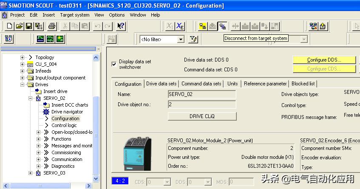The image size is (360, 189).
Task: Save project with the floppy disk icon
Action: [29, 26]
